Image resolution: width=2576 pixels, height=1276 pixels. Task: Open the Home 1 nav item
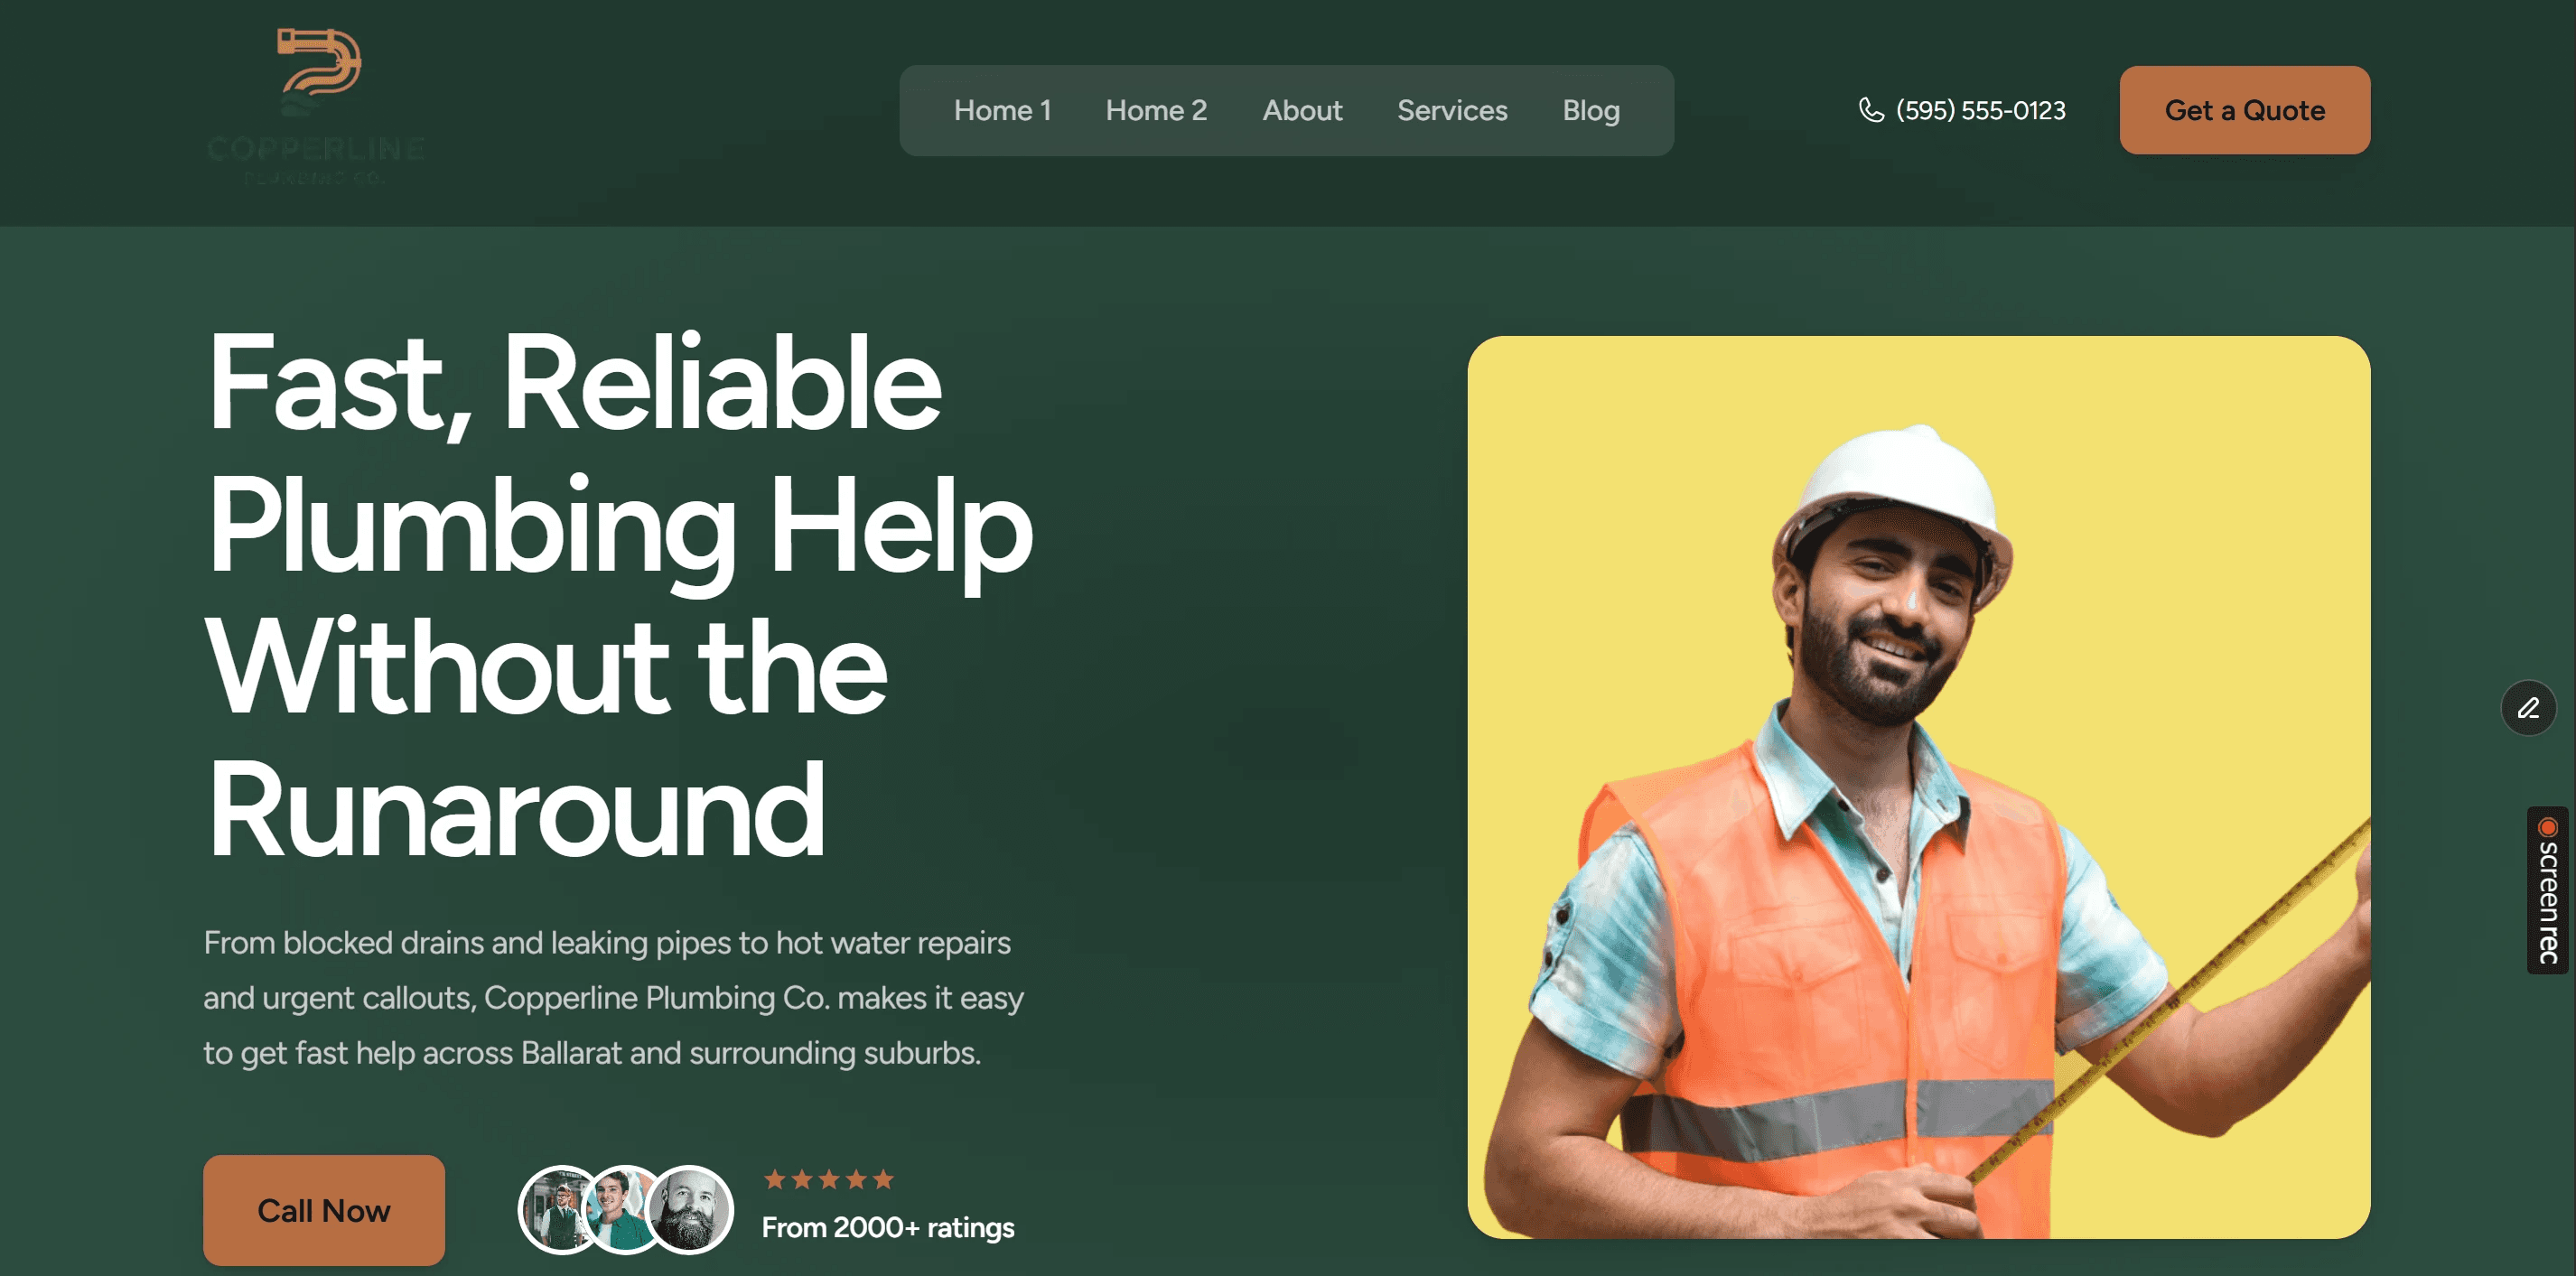tap(1001, 111)
